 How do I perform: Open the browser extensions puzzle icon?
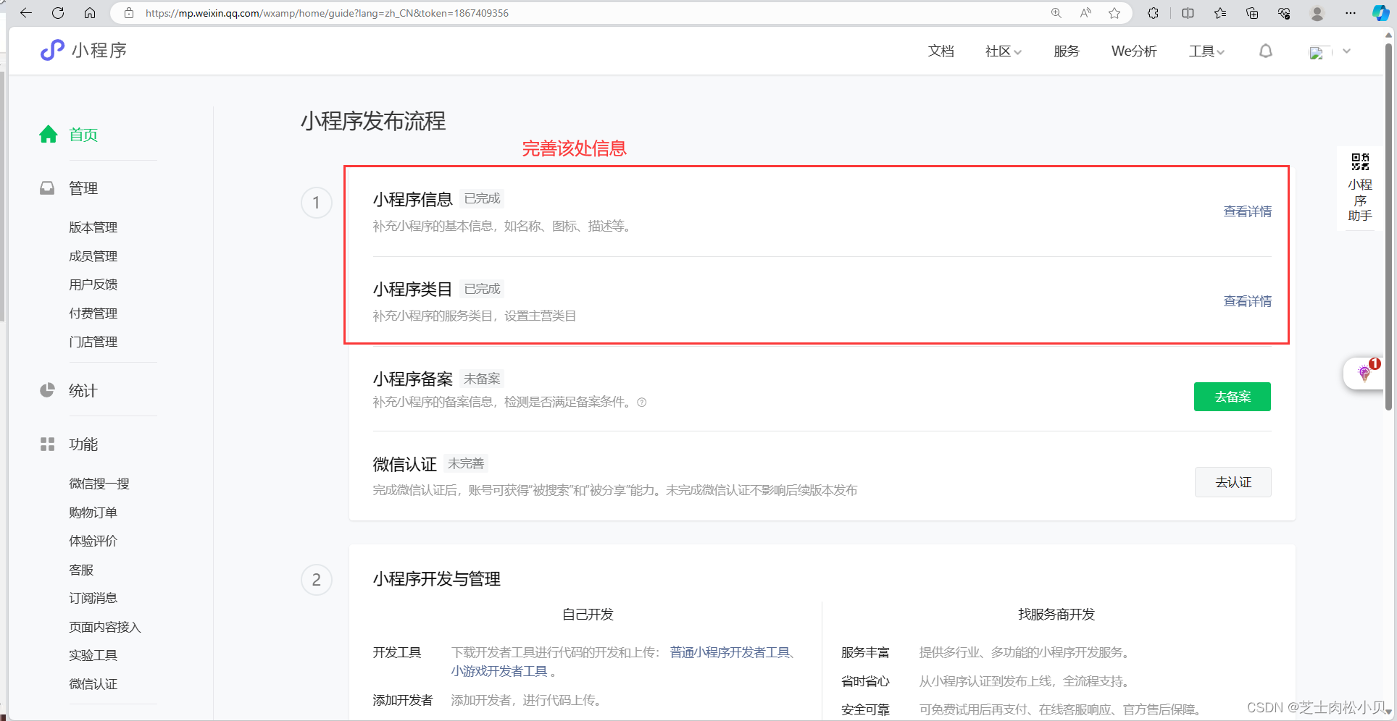1153,13
